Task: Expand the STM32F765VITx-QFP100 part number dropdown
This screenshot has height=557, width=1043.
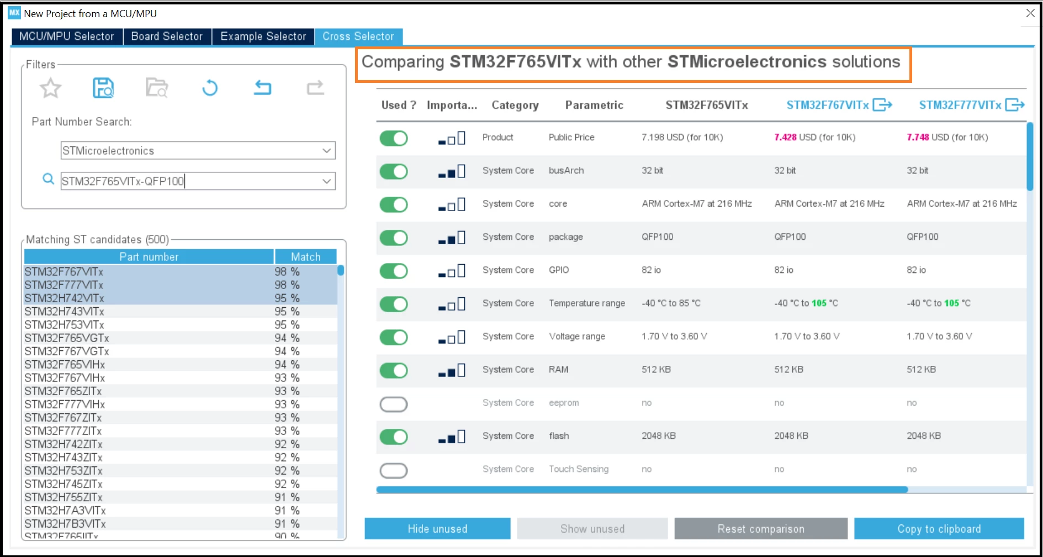Action: [327, 181]
